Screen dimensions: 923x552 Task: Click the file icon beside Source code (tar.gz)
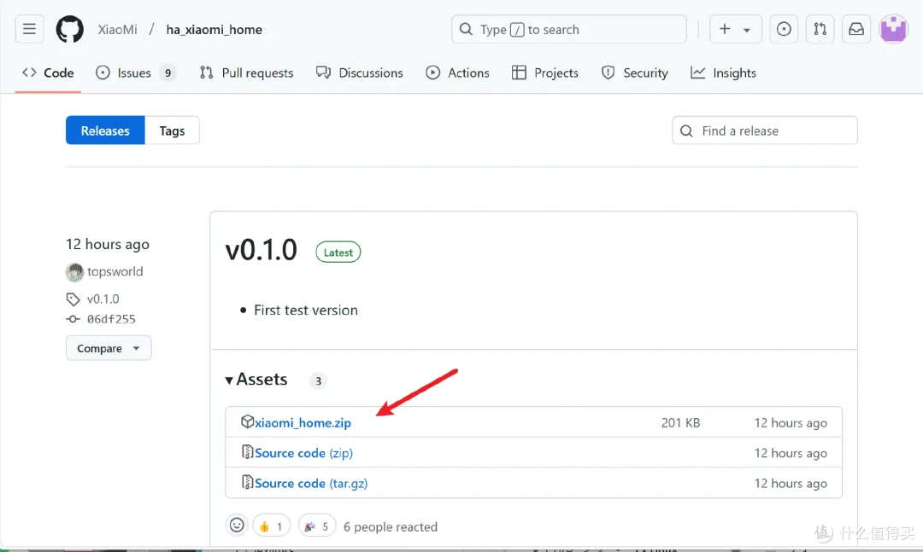click(247, 482)
